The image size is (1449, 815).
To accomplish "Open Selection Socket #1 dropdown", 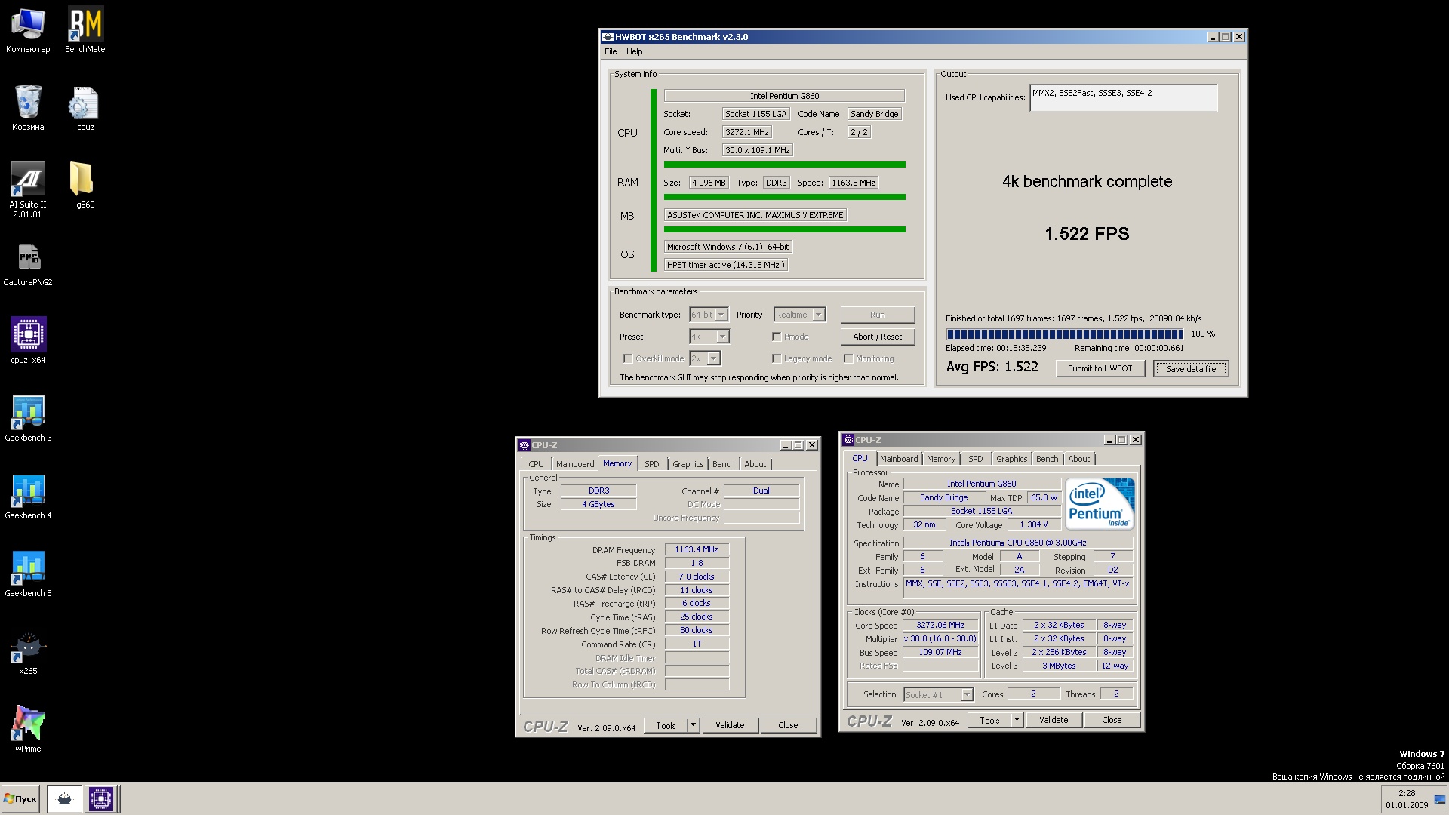I will point(967,695).
